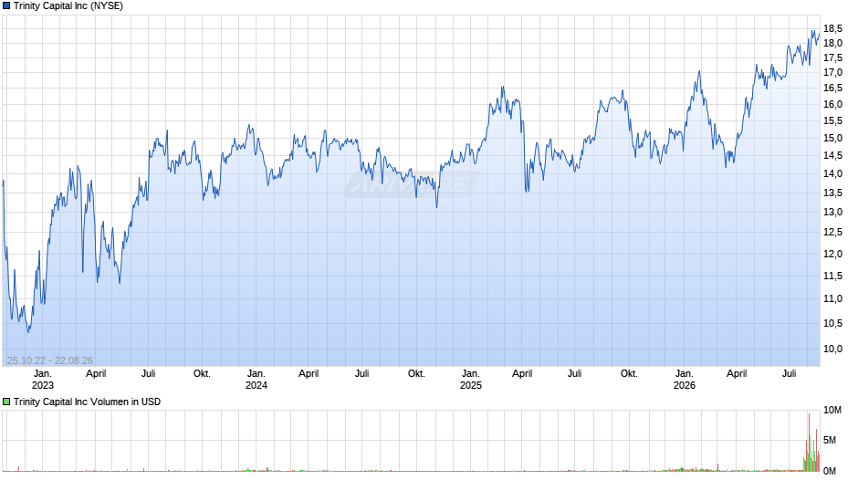This screenshot has width=858, height=480.
Task: Click the 16,5 price axis label
Action: 832,89
